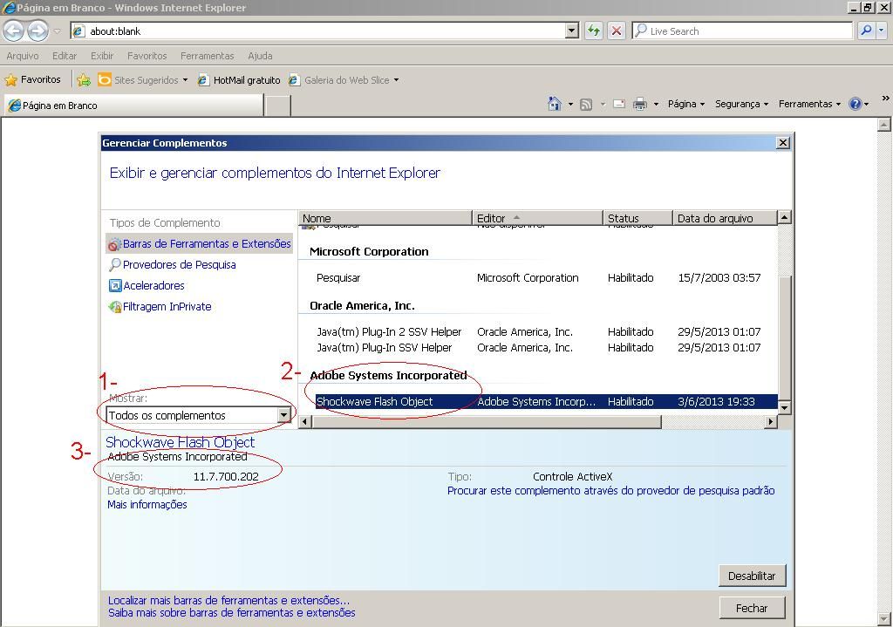Click the Live Search magnifier button
The height and width of the screenshot is (627, 893).
click(x=866, y=31)
